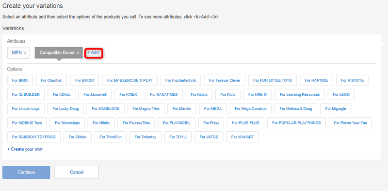This screenshot has width=388, height=191.
Task: Pick the For Kidcia brand
Action: (199, 94)
